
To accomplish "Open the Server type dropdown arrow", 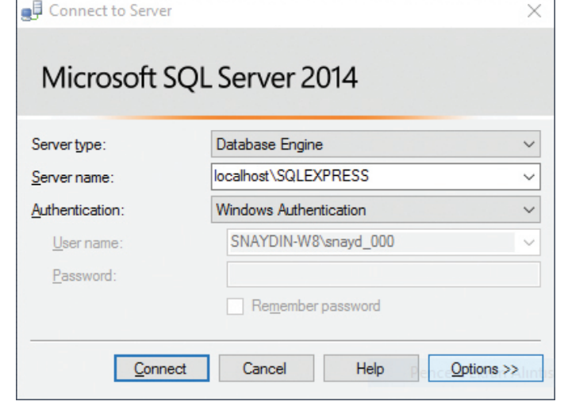I will 529,145.
